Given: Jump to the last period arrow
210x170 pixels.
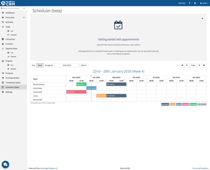Looking at the screenshot, I should (x=204, y=65).
